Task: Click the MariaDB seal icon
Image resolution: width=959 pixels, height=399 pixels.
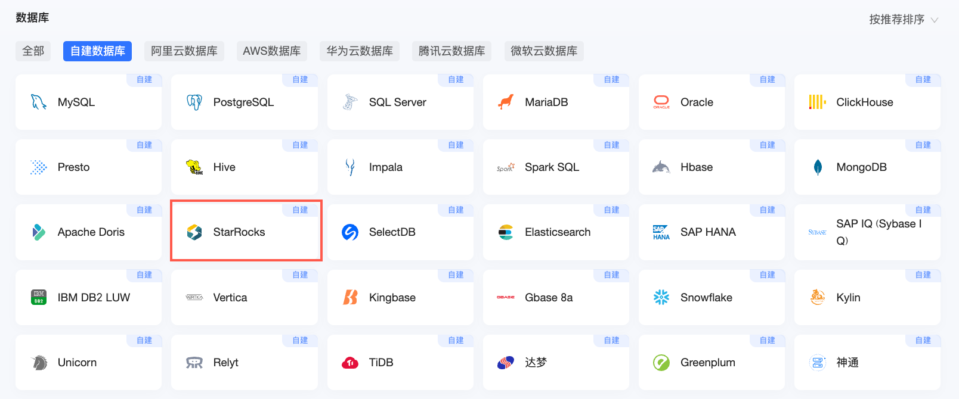Action: pos(506,102)
